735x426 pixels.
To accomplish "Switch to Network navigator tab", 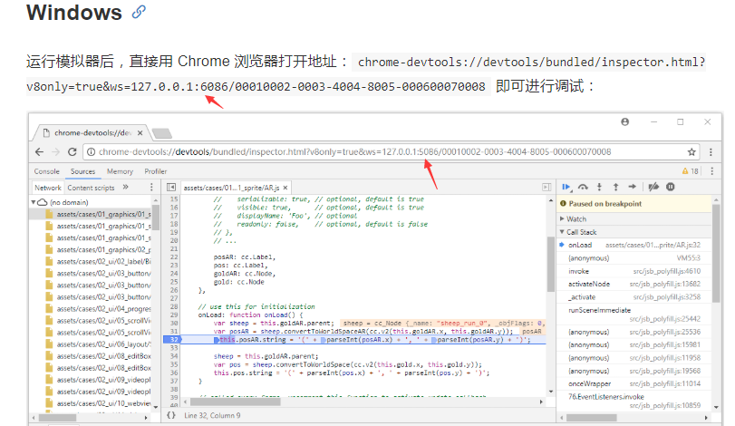I will click(48, 188).
